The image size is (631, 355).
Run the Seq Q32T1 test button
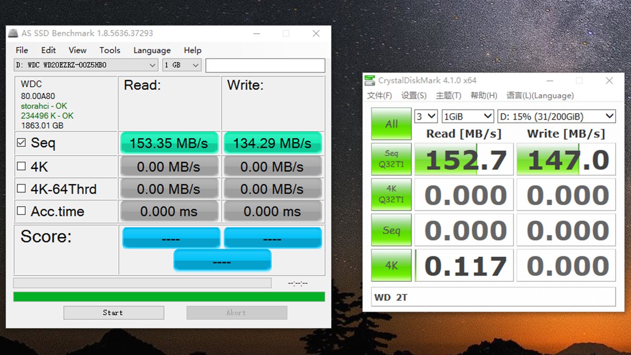pos(391,159)
